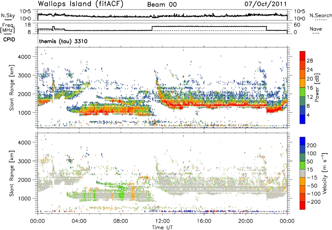This screenshot has width=332, height=230.
Task: Click the dotted N.Search line sample under its label
Action: coord(321,20)
